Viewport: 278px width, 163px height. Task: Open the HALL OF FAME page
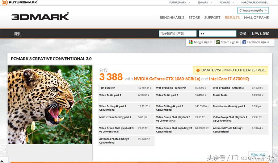256,18
